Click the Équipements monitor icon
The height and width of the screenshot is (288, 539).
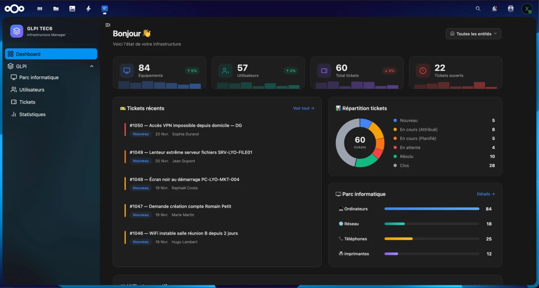point(127,71)
